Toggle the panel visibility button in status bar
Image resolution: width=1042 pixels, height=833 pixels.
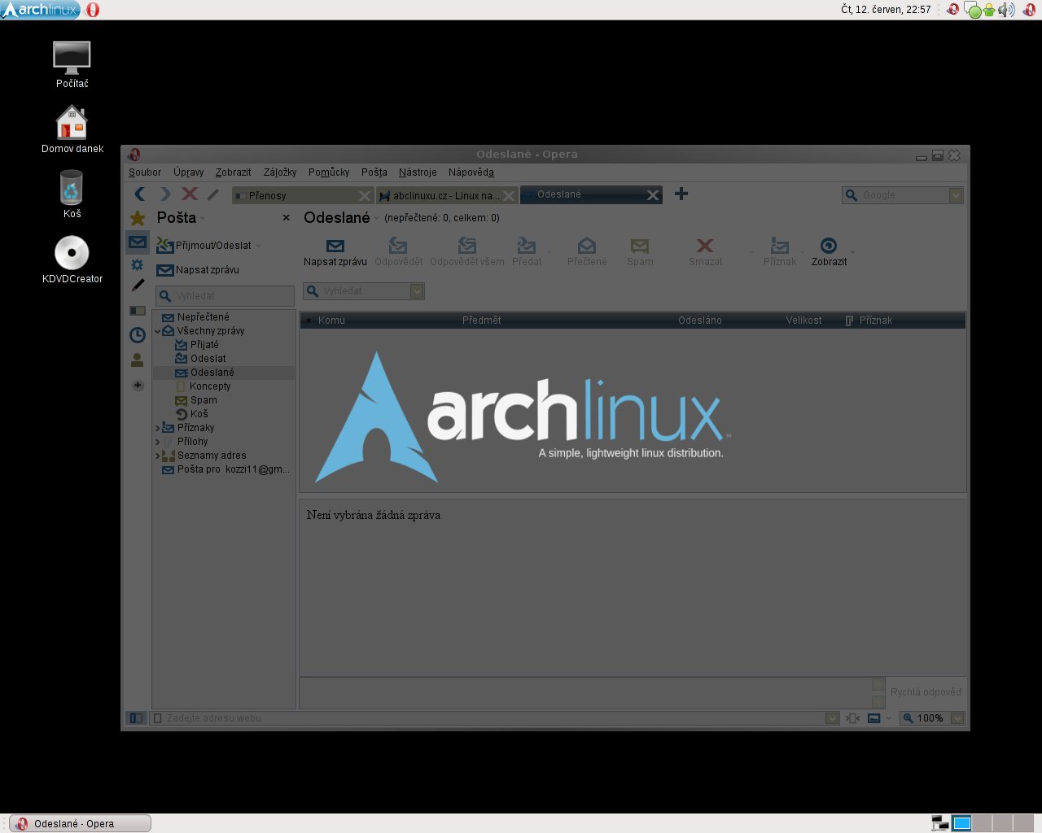[136, 718]
